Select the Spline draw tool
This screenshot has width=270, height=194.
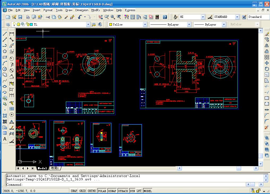tap(5, 81)
